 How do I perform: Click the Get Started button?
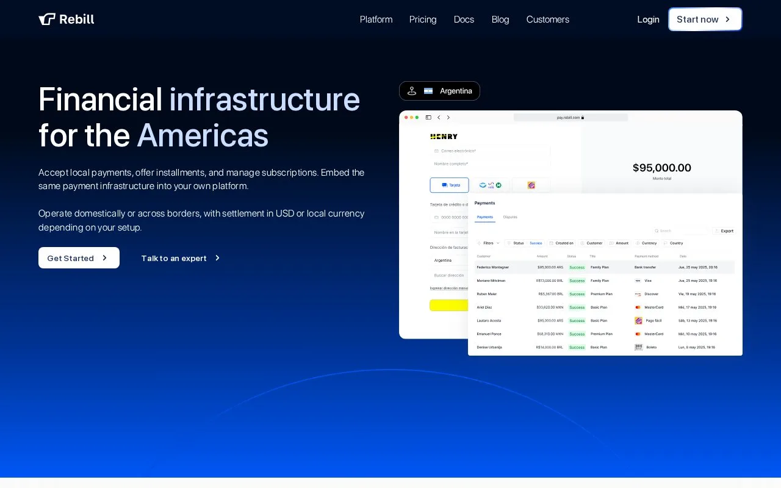[79, 258]
